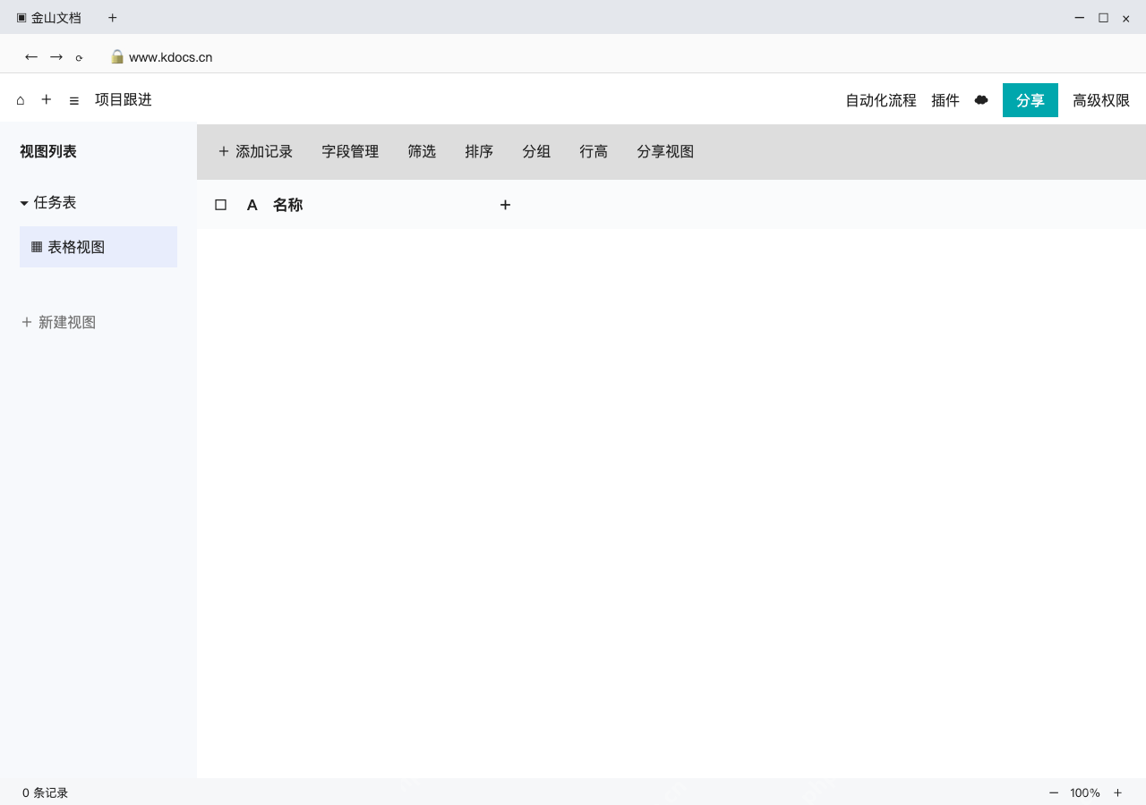Open the 分组 grouping option
Screen dimensions: 1146x805
tap(536, 152)
